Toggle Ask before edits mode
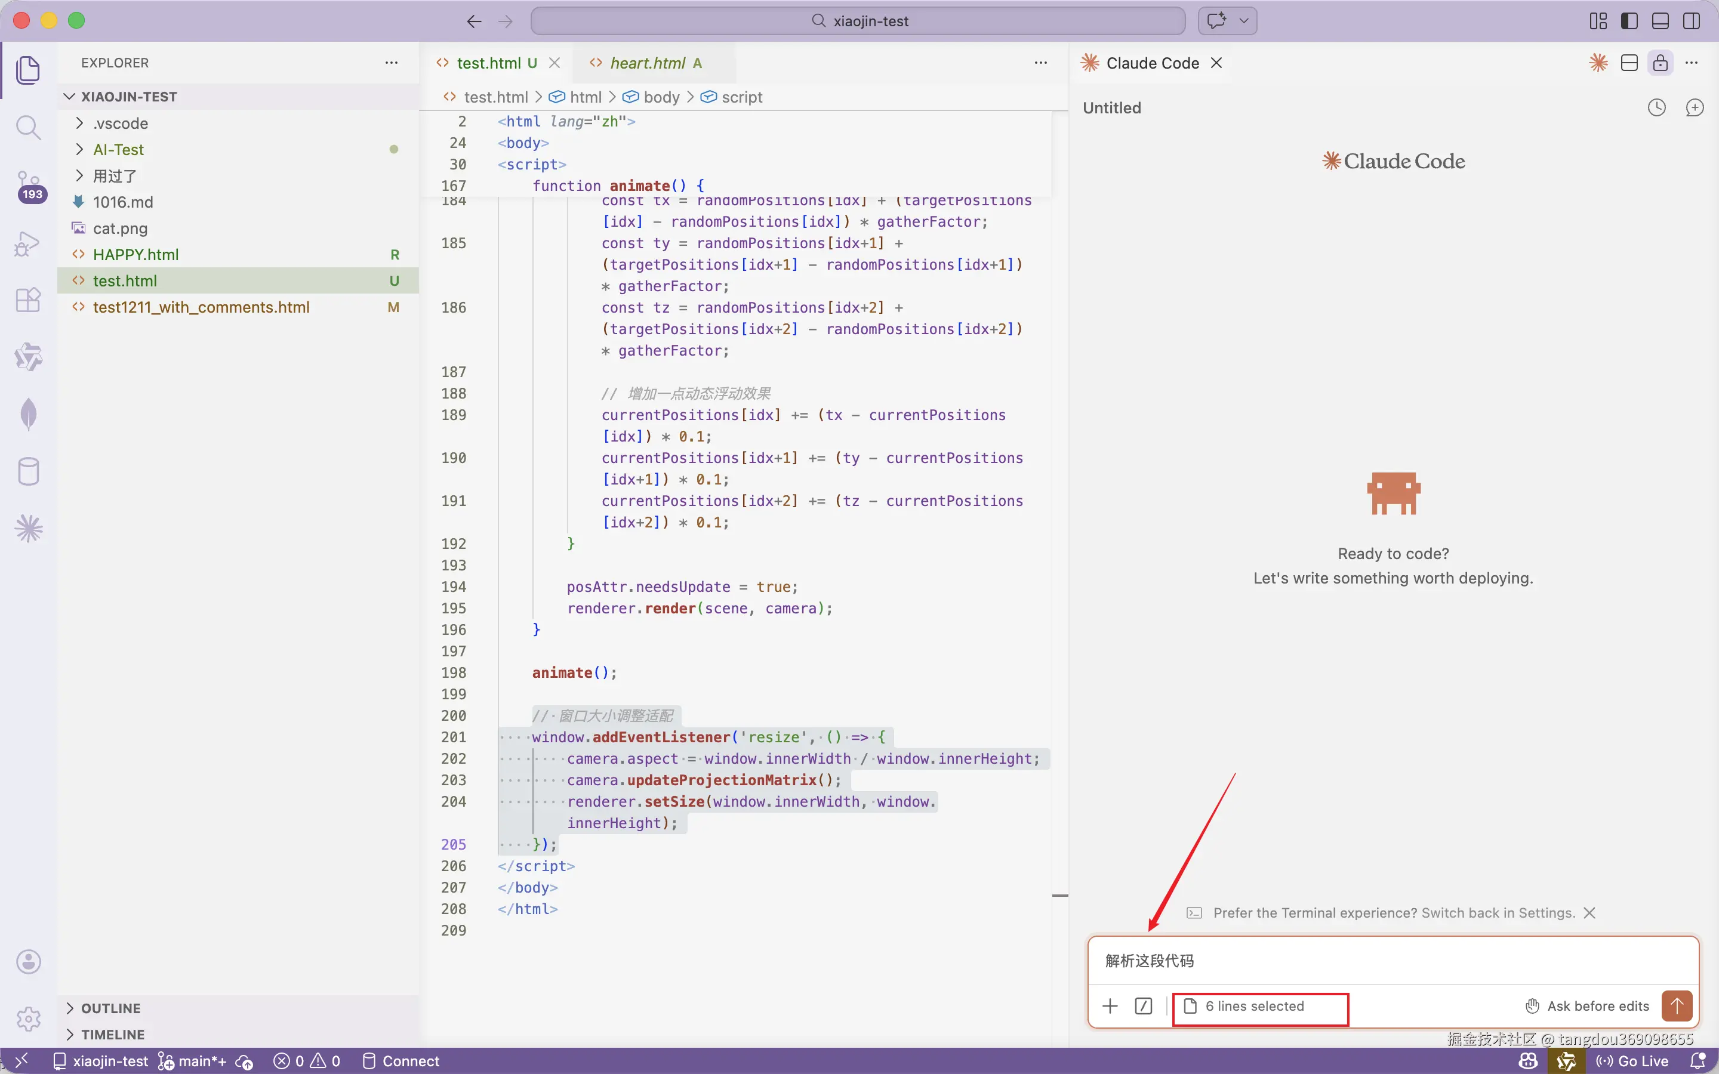Viewport: 1719px width, 1074px height. [x=1587, y=1006]
